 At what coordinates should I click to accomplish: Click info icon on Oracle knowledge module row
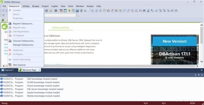click(x=2, y=86)
